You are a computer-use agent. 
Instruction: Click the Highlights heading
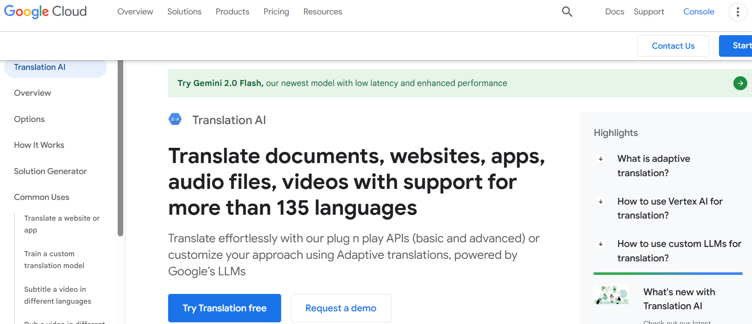click(616, 133)
